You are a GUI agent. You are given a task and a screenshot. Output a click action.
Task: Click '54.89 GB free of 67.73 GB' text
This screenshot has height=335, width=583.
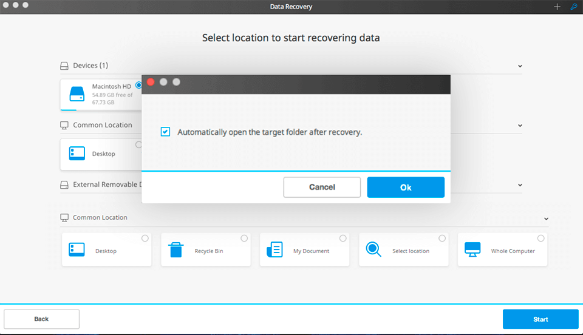(x=112, y=98)
